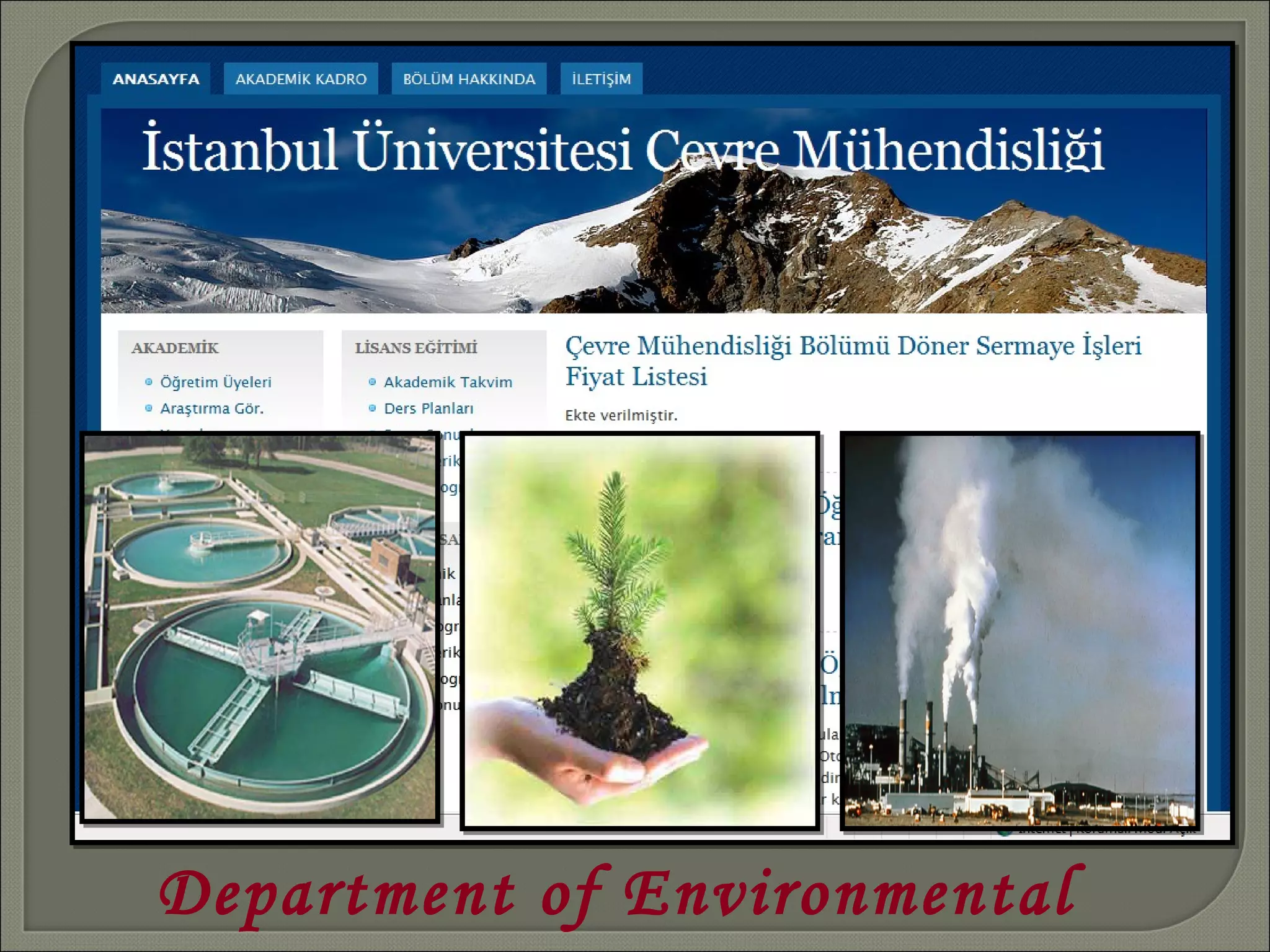1270x952 pixels.
Task: Click the Ders Planları link
Action: coord(429,408)
